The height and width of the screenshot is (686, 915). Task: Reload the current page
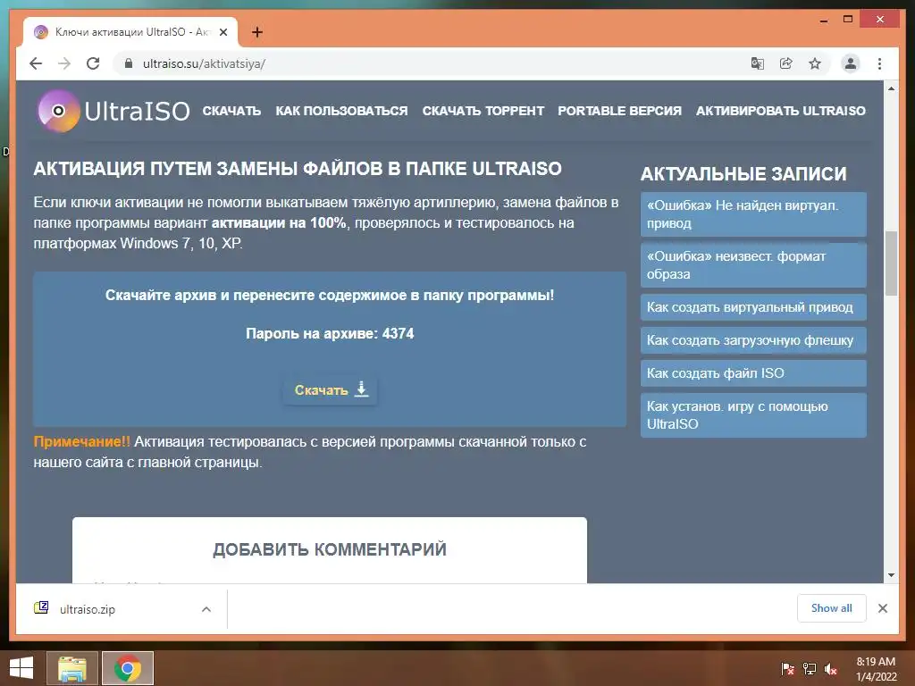point(93,63)
